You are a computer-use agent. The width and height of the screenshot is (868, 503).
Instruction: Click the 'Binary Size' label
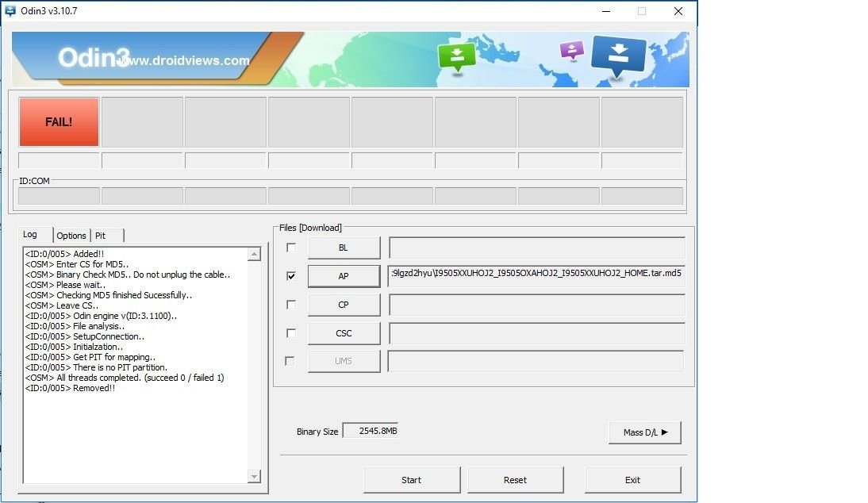tap(317, 432)
